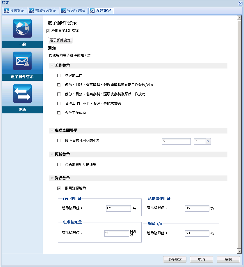
Task: Open the % unit dropdown
Action: (208, 141)
